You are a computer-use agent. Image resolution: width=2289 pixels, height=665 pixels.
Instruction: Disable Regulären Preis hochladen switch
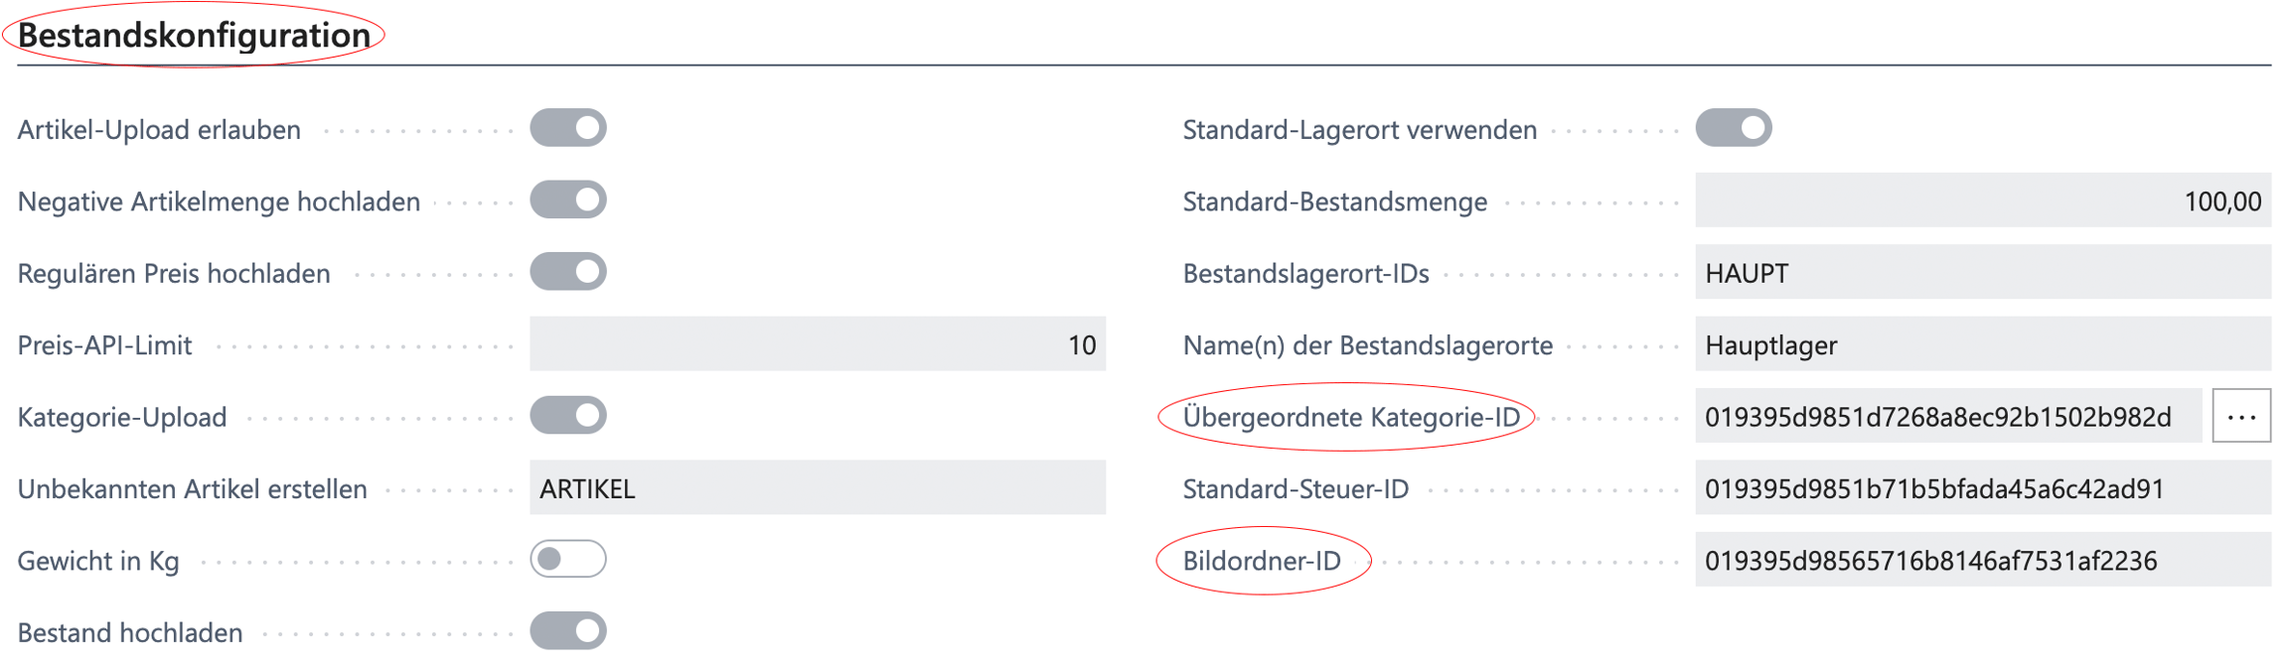coord(567,271)
